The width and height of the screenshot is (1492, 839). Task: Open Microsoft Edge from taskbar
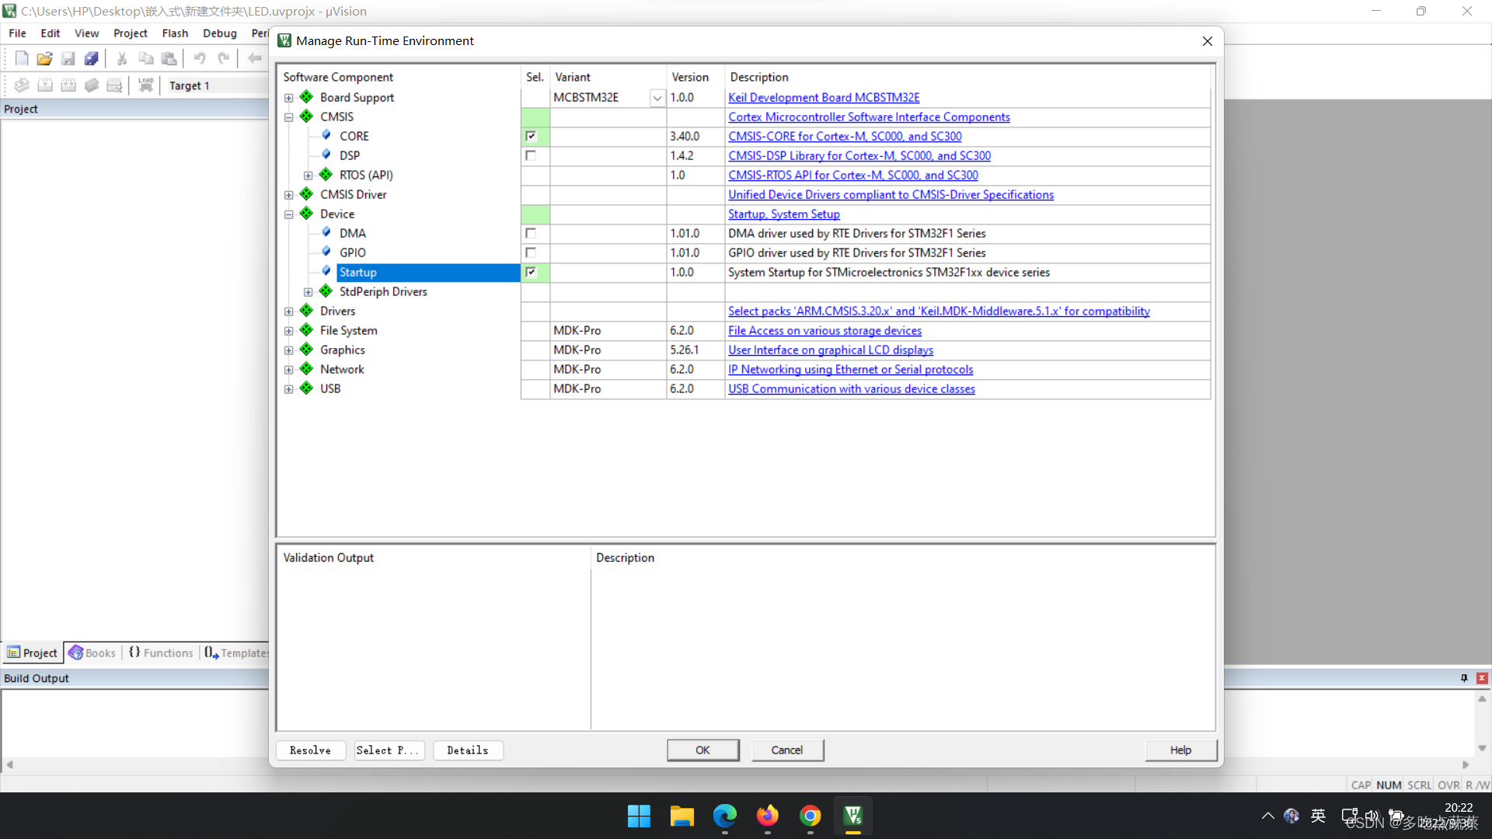[x=724, y=816]
